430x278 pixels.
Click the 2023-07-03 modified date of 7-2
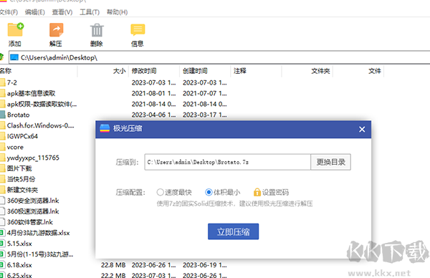pyautogui.click(x=153, y=82)
